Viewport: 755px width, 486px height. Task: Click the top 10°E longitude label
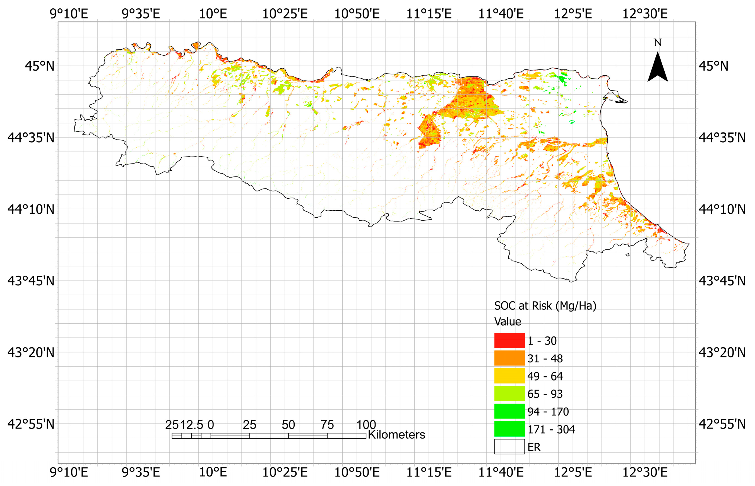(213, 14)
